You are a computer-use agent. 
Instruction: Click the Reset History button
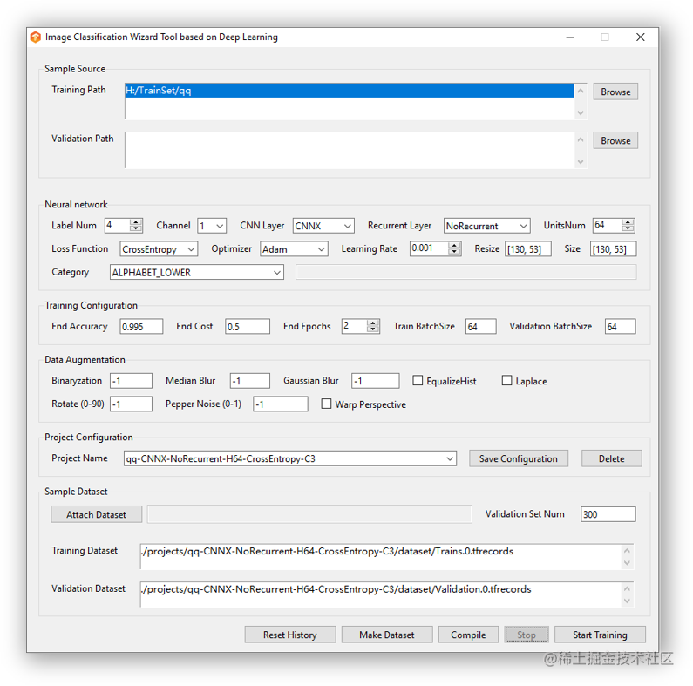(290, 635)
